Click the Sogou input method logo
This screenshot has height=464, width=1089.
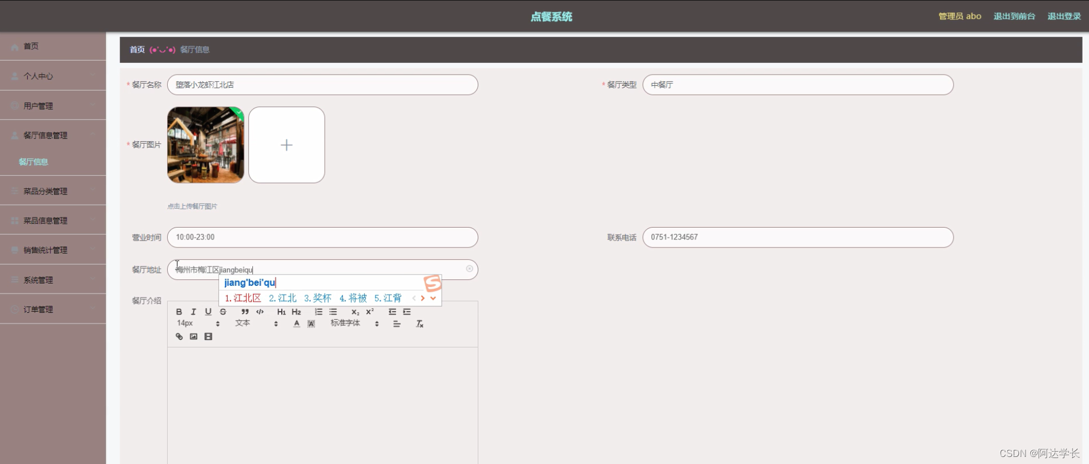(432, 283)
